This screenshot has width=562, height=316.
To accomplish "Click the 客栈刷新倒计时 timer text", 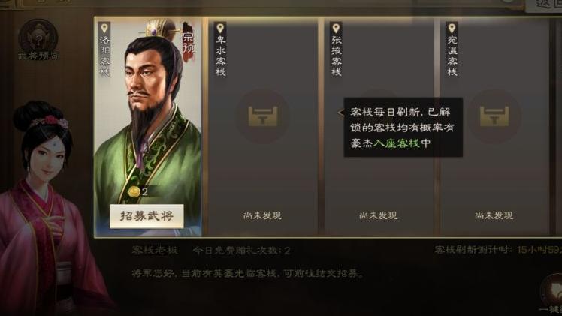I will (498, 250).
